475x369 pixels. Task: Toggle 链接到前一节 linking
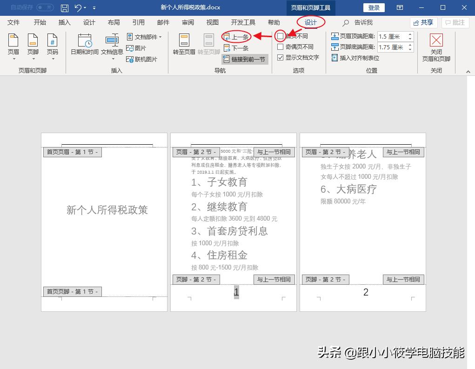pyautogui.click(x=245, y=59)
